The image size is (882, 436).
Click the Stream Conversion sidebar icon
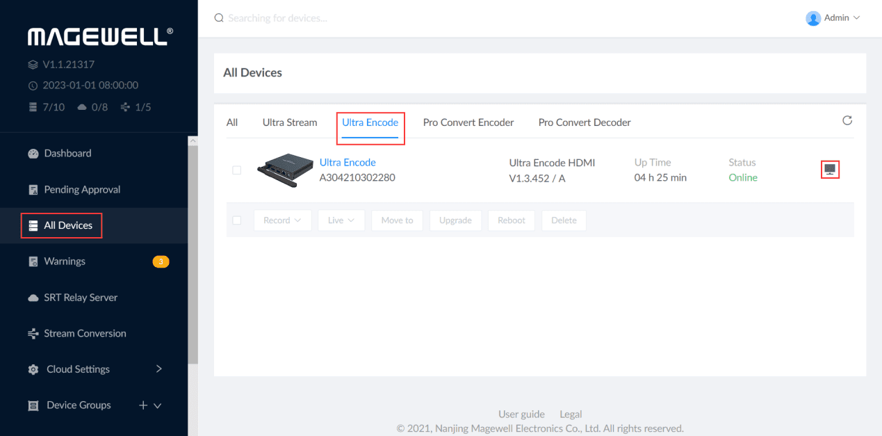[x=33, y=334]
